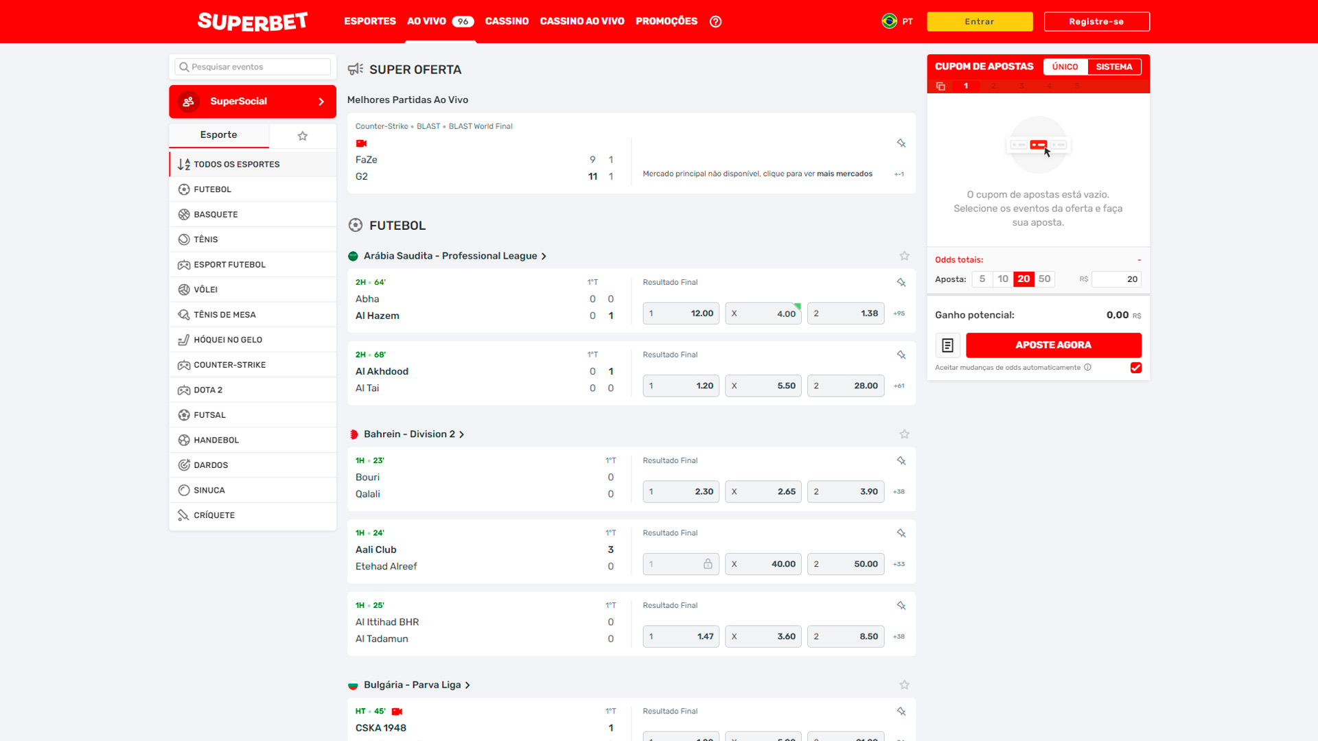Expand the Bulgária Parva Liga chevron
Screen dimensions: 1318x741
tap(467, 685)
